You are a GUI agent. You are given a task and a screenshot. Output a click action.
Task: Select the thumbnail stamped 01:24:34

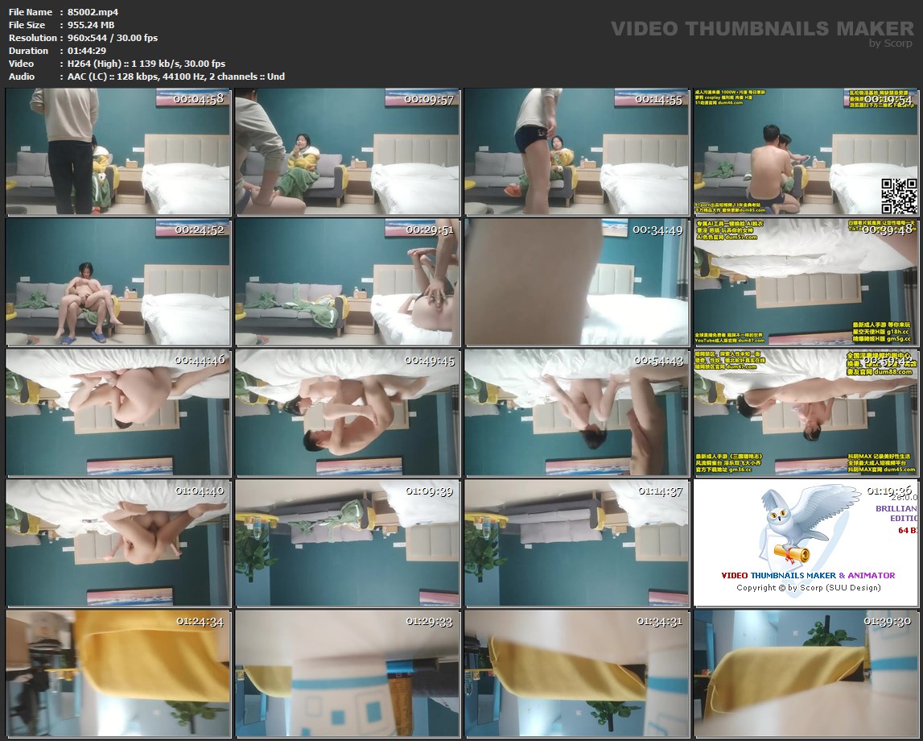click(x=117, y=673)
